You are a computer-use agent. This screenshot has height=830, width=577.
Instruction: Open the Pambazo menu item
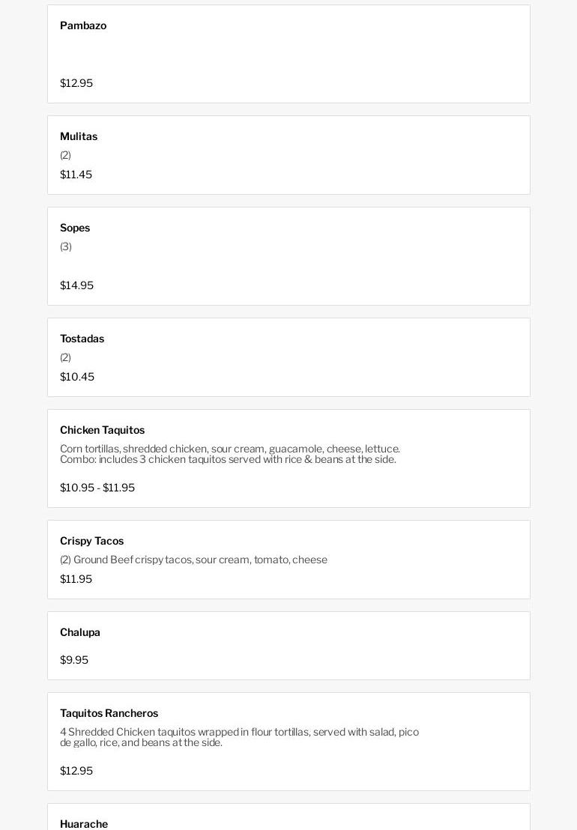pos(83,25)
